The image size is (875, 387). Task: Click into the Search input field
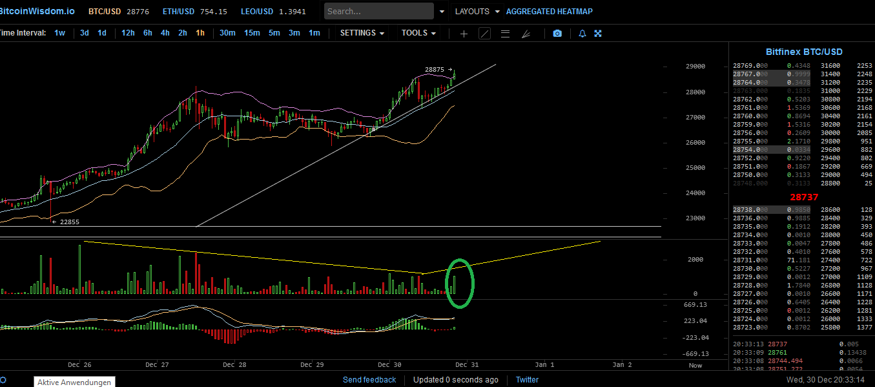coord(379,11)
